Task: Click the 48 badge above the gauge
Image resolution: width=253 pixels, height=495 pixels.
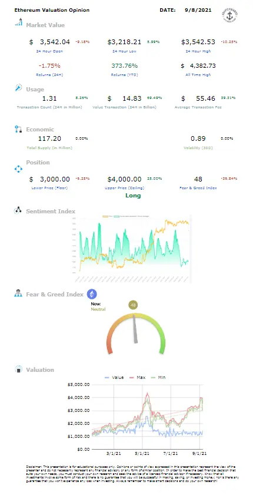Action: (x=133, y=305)
